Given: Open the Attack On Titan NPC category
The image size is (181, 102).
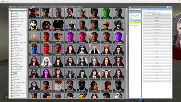Looking at the screenshot, I should [x=16, y=26].
